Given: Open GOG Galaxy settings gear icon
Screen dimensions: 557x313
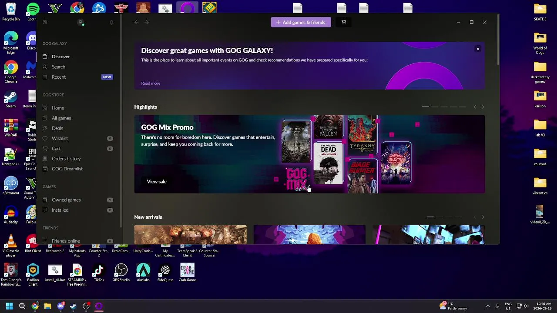Looking at the screenshot, I should [45, 22].
